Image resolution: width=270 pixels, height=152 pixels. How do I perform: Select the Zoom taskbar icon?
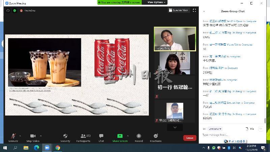click(47, 148)
